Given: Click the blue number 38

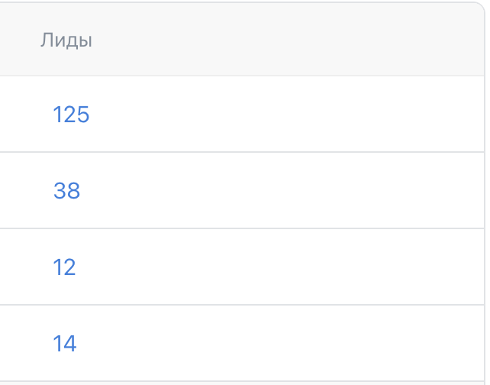Looking at the screenshot, I should [x=66, y=191].
